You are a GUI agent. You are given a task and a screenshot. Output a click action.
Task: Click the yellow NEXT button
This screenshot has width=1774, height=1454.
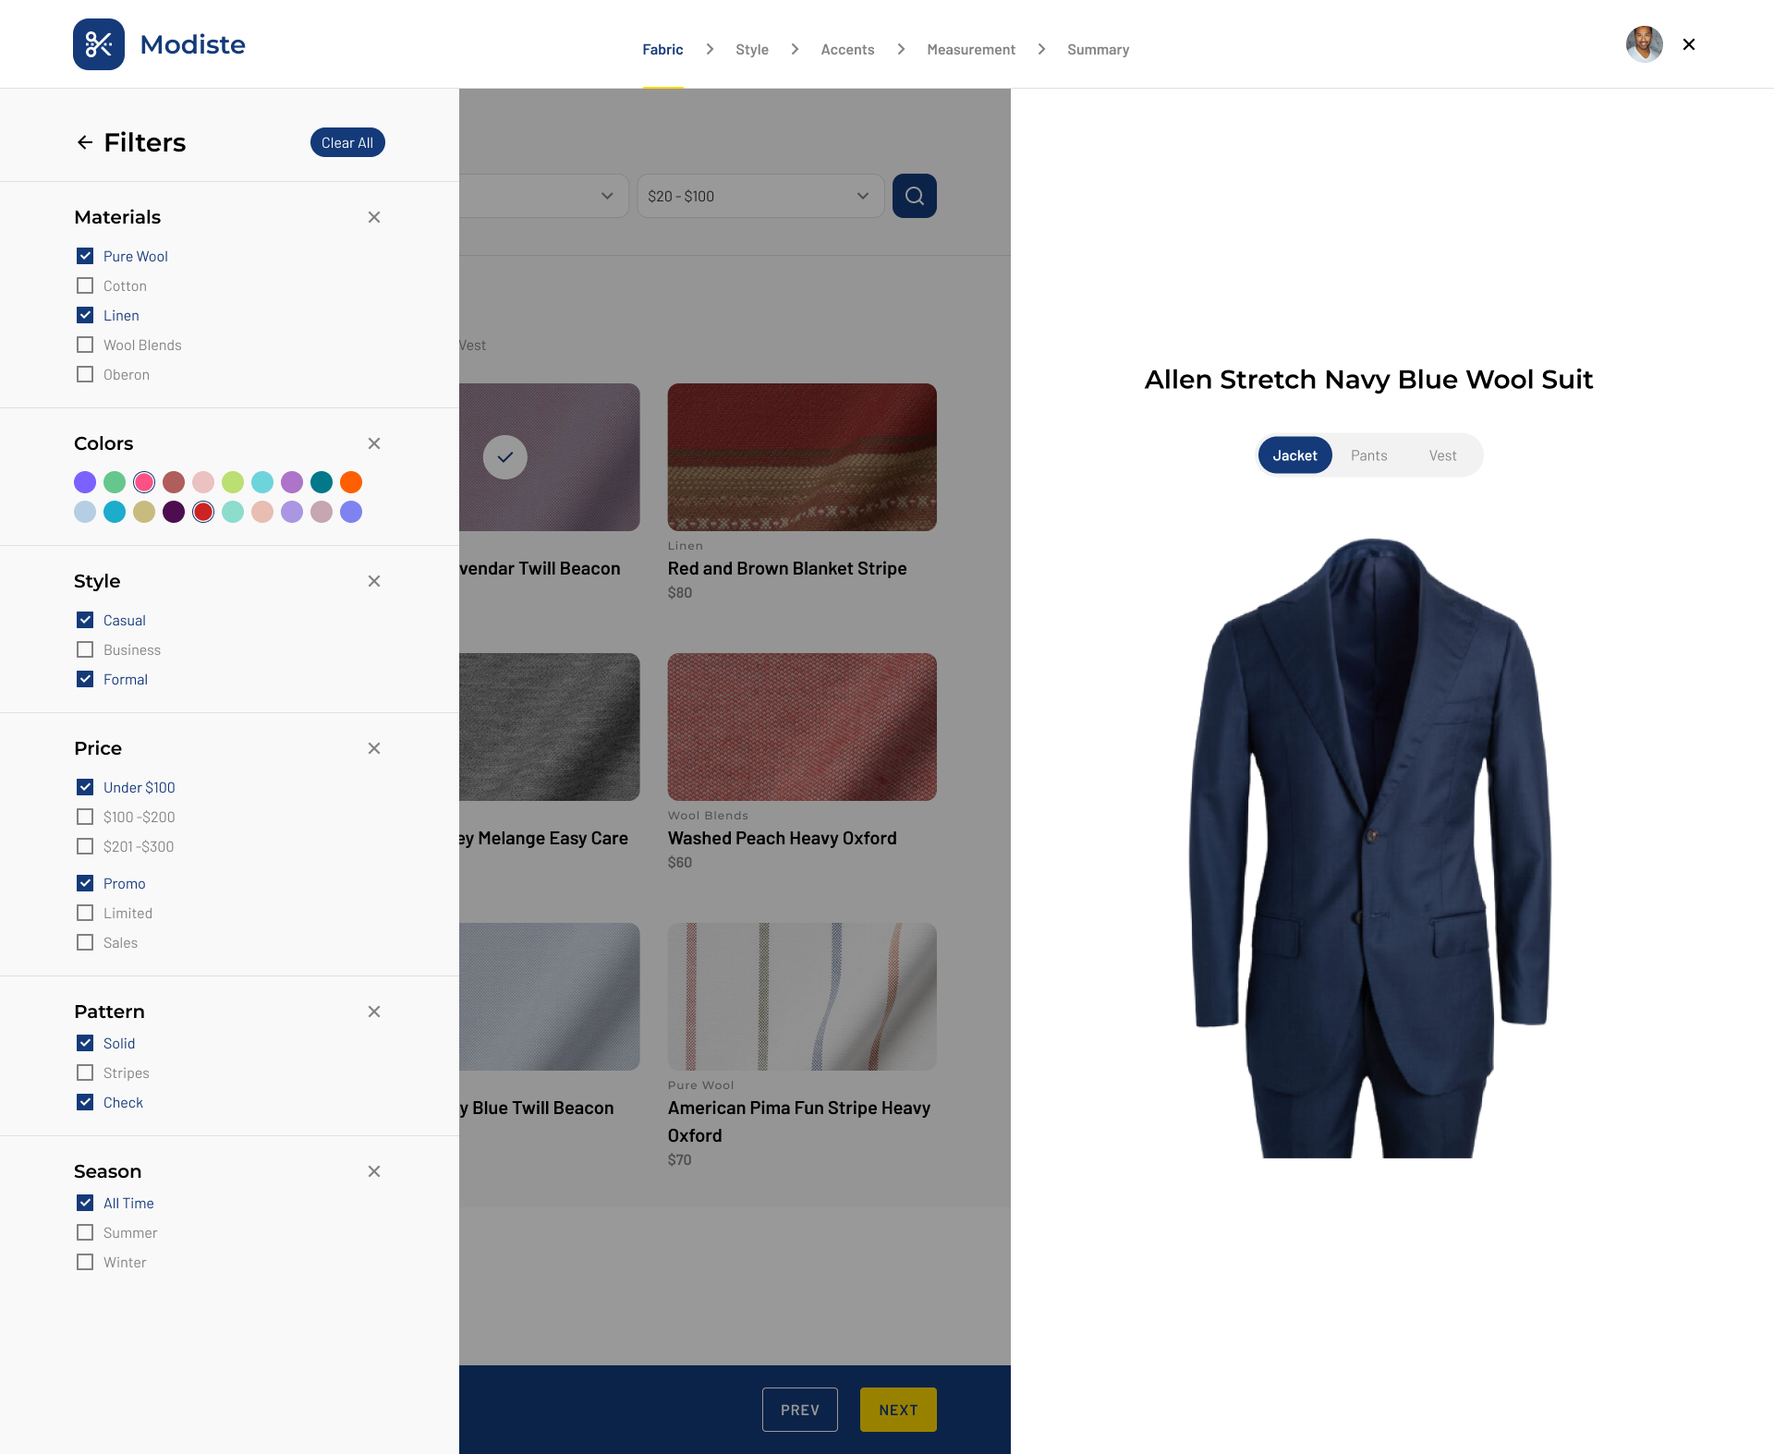(897, 1410)
